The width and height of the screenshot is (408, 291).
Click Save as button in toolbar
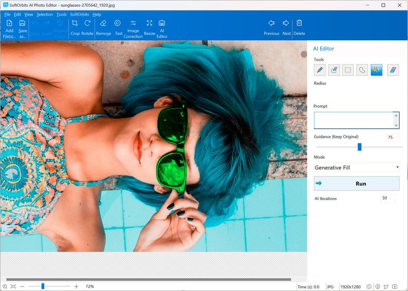22,28
